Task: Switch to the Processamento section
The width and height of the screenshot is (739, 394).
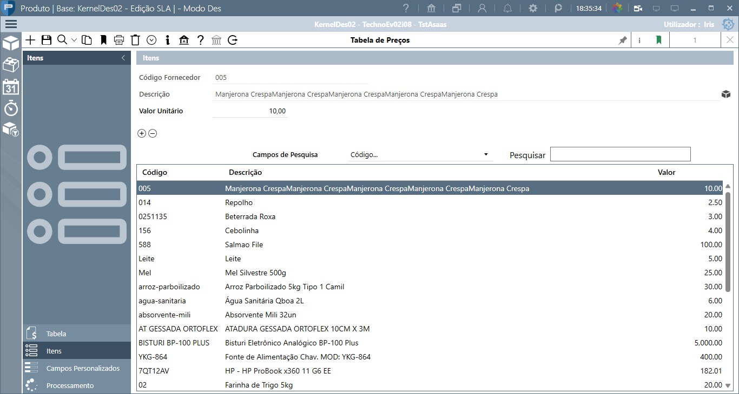Action: tap(77, 385)
